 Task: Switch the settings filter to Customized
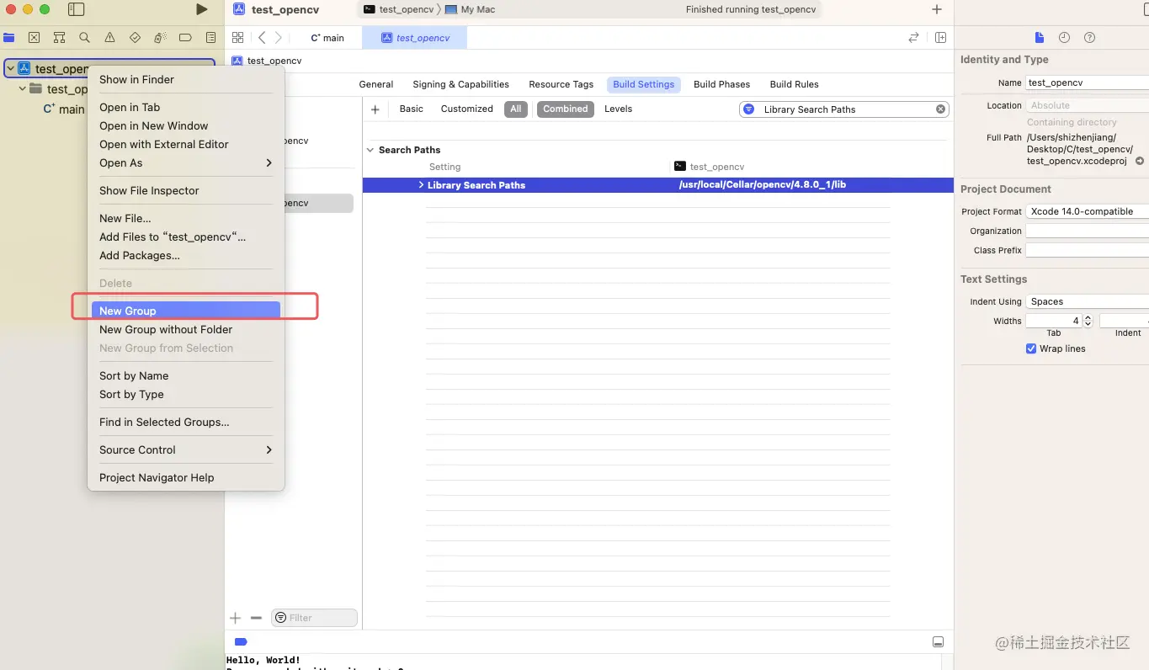click(x=466, y=109)
